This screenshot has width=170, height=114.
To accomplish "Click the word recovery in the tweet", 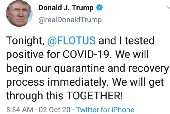I will (x=148, y=69).
